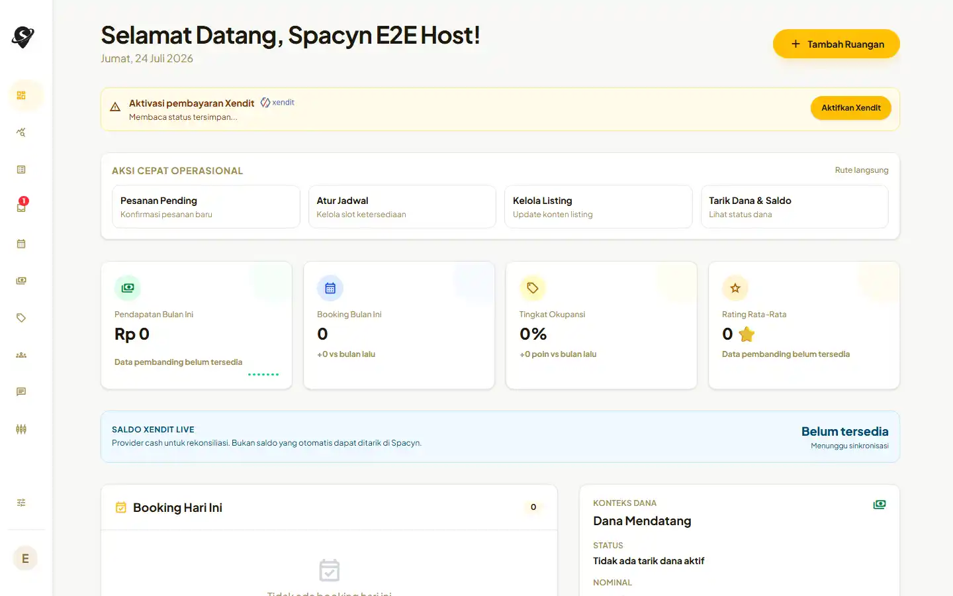Open the dashboard grid icon in sidebar
The width and height of the screenshot is (953, 596).
21,95
